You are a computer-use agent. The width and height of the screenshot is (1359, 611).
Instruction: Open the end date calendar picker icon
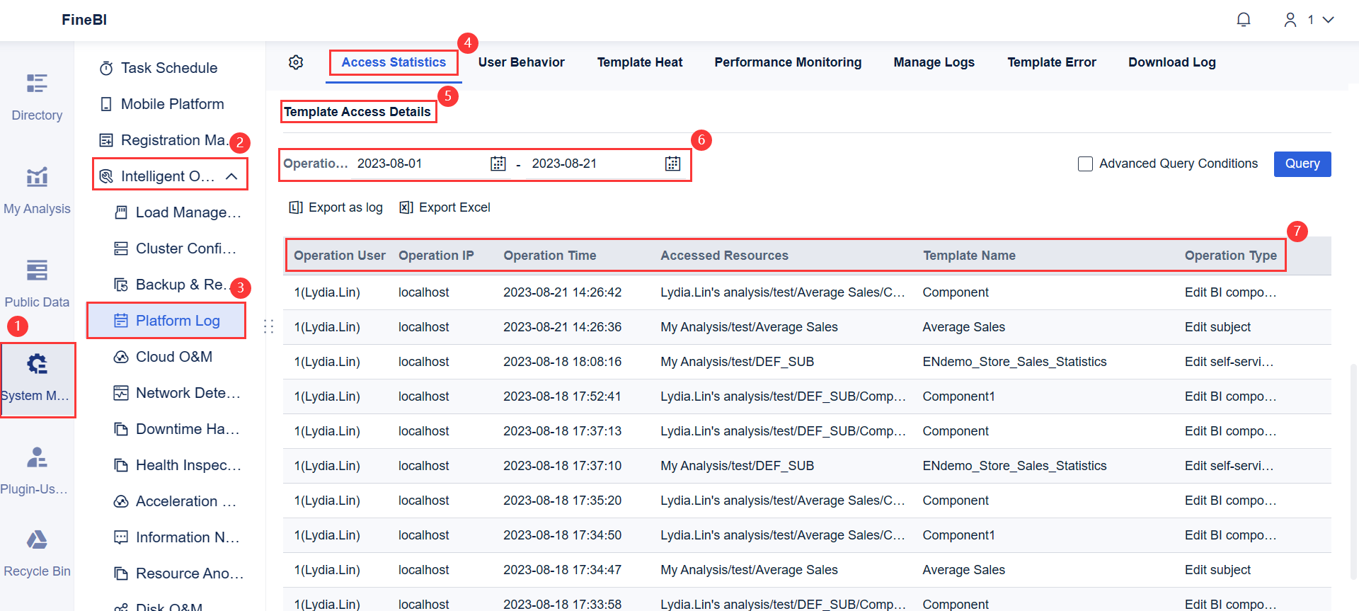point(673,164)
